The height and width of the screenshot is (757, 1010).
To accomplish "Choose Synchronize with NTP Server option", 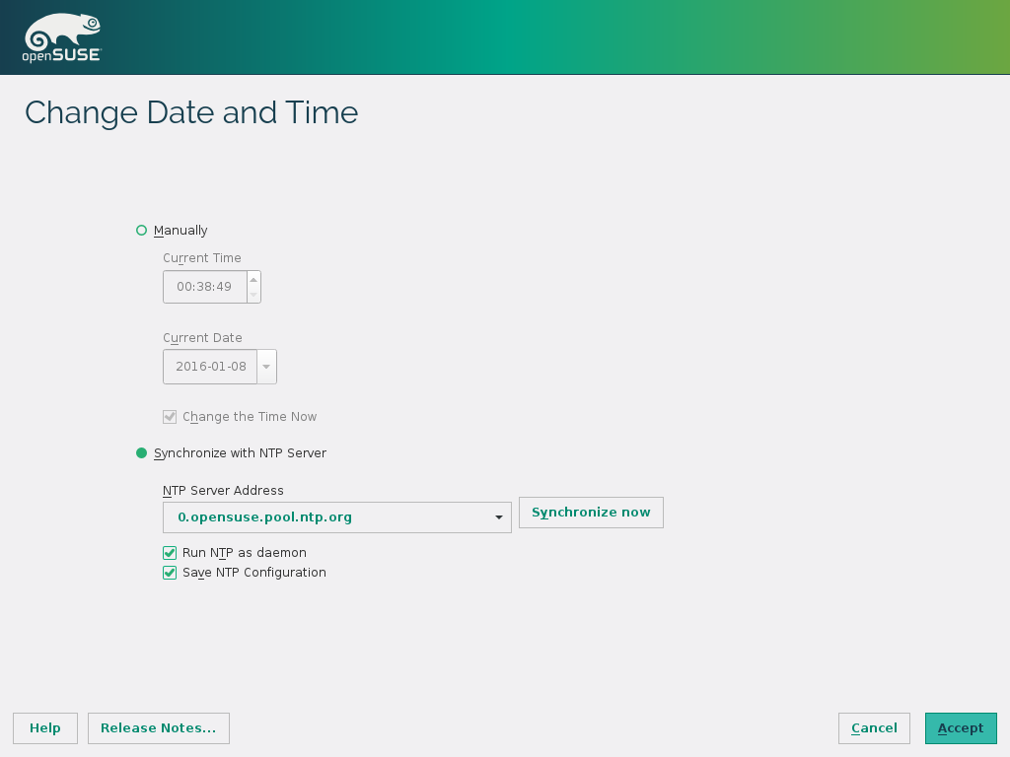I will [141, 453].
